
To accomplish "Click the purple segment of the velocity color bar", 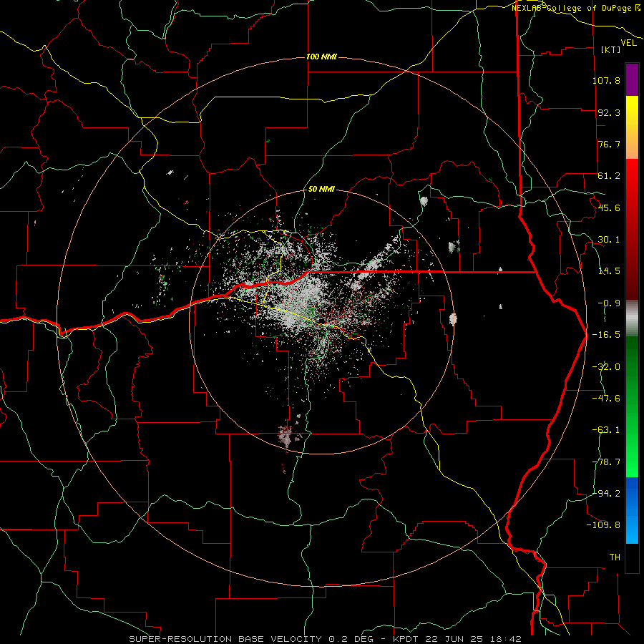I will click(x=632, y=80).
